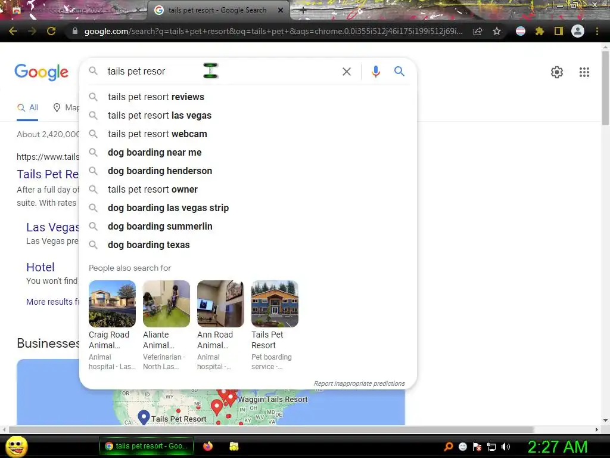Open a new browser tab

tap(303, 10)
